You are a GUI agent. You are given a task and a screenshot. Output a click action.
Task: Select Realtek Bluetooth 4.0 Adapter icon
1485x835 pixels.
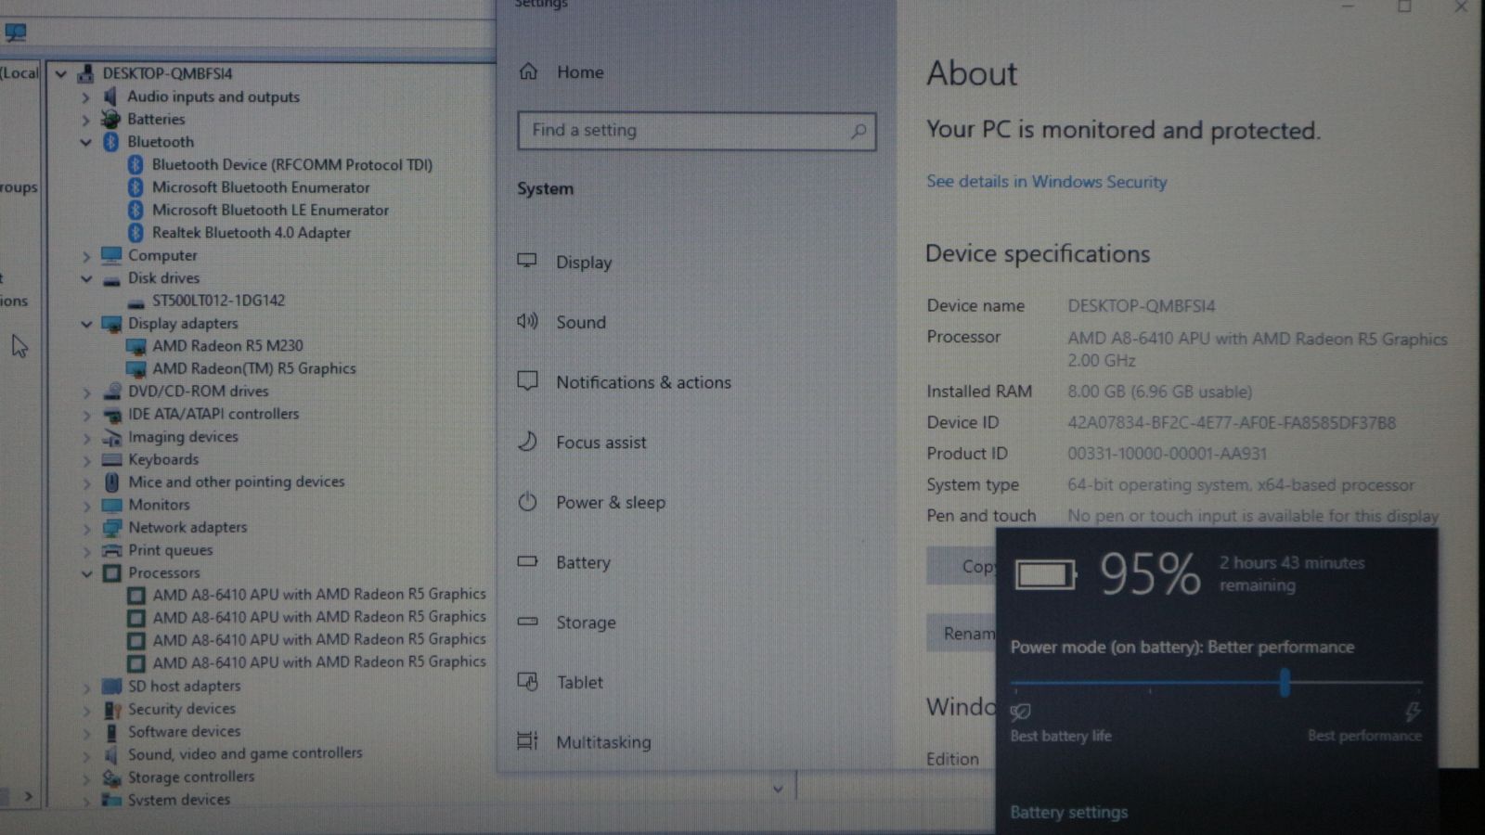pyautogui.click(x=136, y=233)
